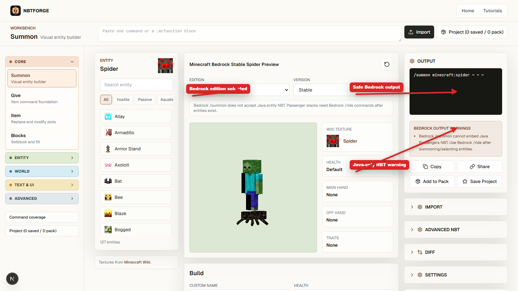Click sidebar Project (0 saved / 0 pack) button
Image resolution: width=518 pixels, height=291 pixels.
[42, 231]
